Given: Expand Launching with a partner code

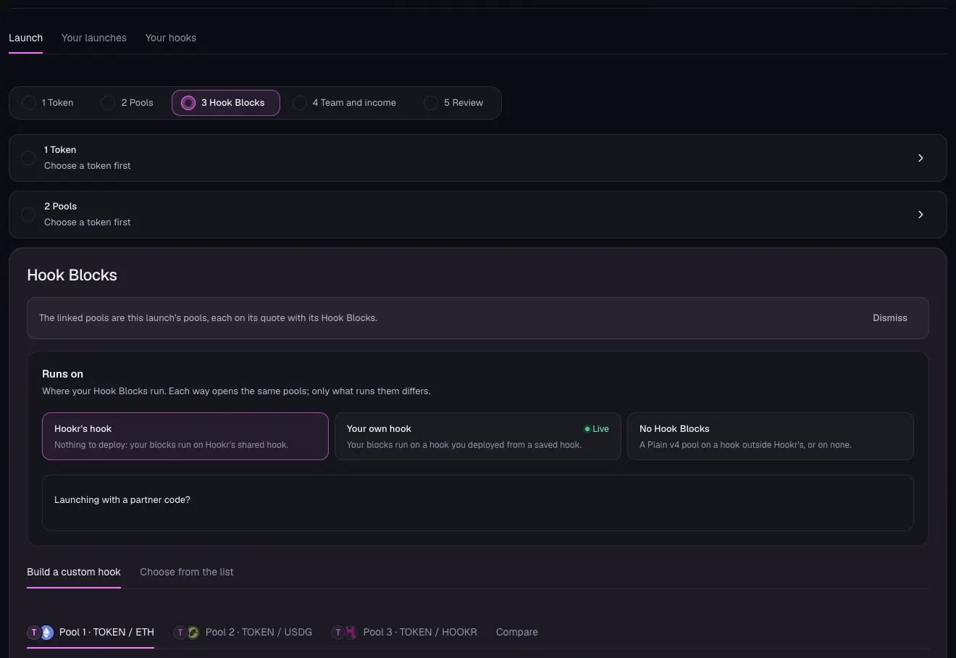Looking at the screenshot, I should click(x=478, y=503).
